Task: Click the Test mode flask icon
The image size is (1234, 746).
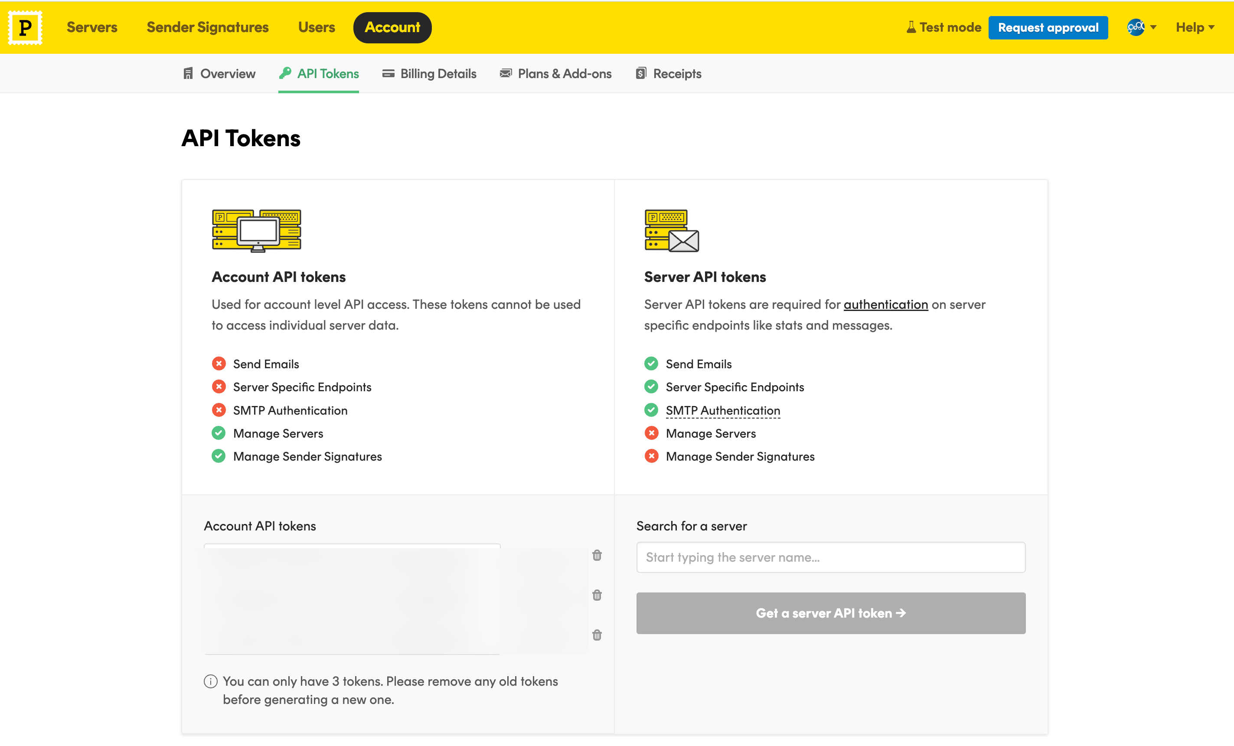Action: click(911, 27)
